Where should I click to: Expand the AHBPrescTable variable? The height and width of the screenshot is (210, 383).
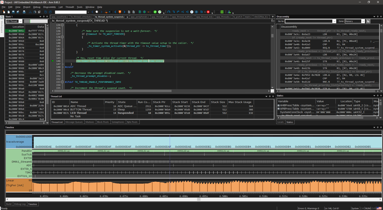pyautogui.click(x=279, y=105)
